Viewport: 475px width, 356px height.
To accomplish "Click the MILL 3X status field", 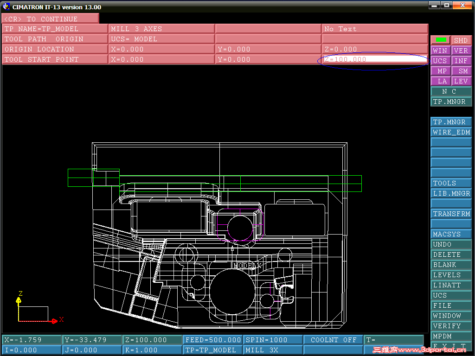I will click(273, 350).
